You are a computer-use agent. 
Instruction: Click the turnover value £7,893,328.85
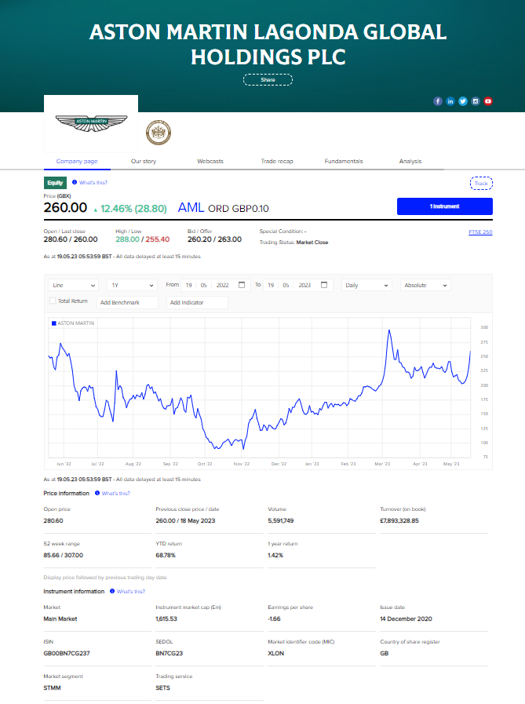[399, 521]
